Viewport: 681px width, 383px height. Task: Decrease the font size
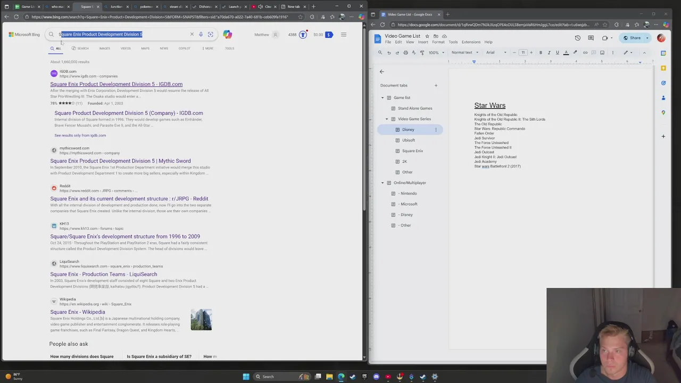[x=514, y=53]
